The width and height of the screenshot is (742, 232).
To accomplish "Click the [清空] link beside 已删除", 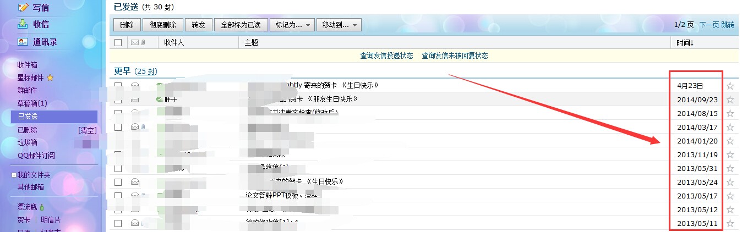I will tap(88, 130).
